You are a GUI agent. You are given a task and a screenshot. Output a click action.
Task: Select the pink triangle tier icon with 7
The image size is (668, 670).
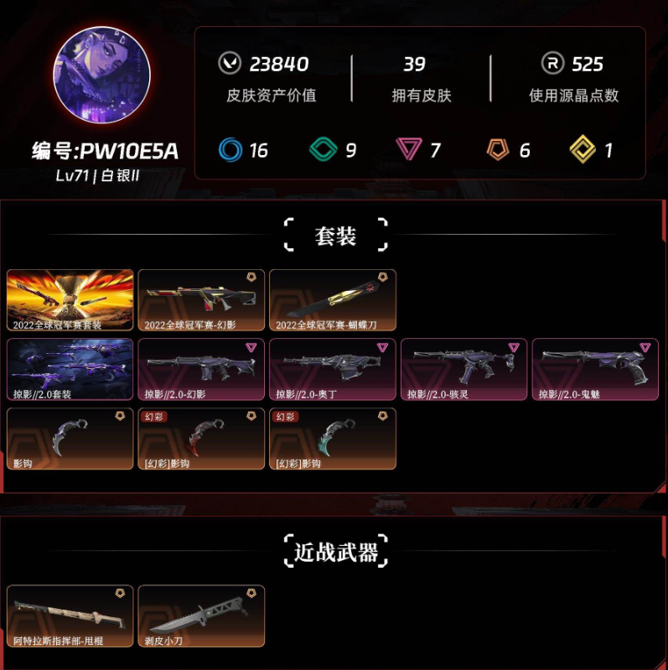tap(409, 149)
